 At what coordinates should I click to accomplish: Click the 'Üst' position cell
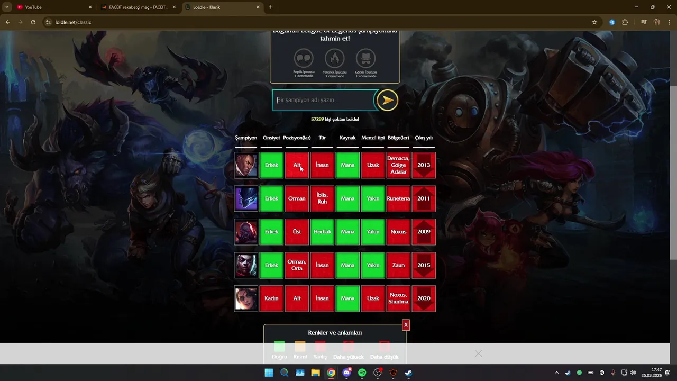coord(297,232)
